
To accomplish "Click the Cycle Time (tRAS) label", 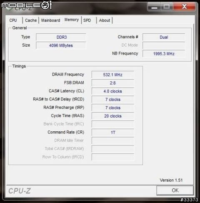I will coord(67,116).
